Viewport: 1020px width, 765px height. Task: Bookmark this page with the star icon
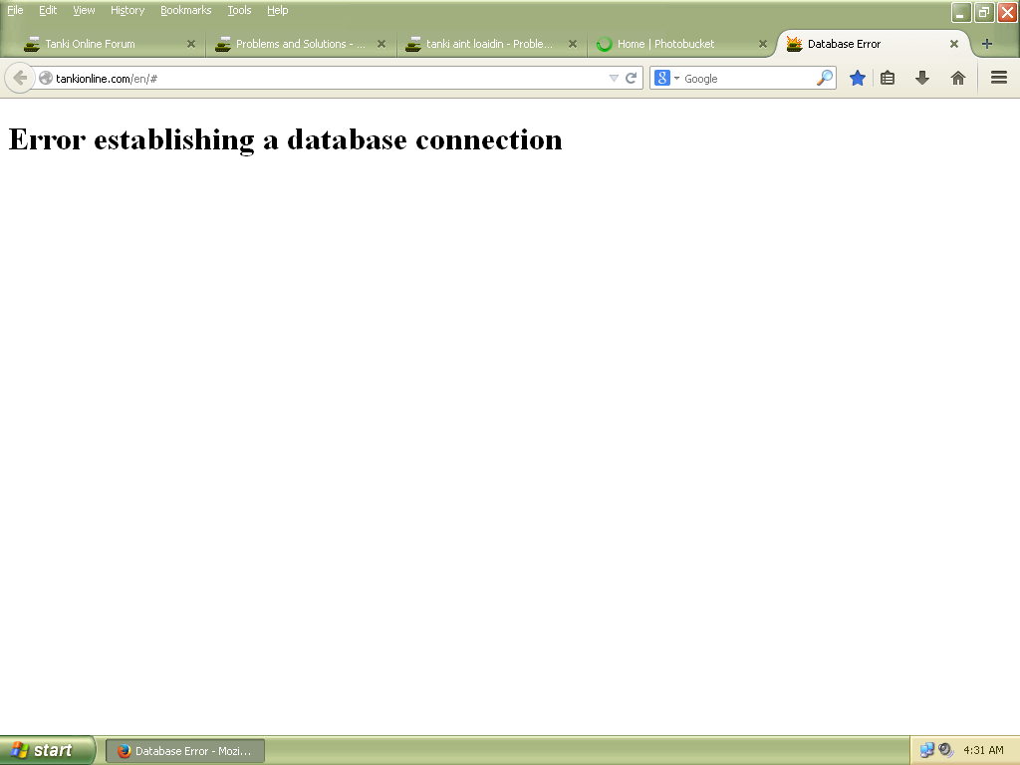pos(858,78)
